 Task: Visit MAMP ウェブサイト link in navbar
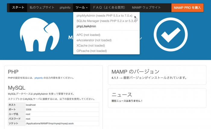(x=146, y=7)
